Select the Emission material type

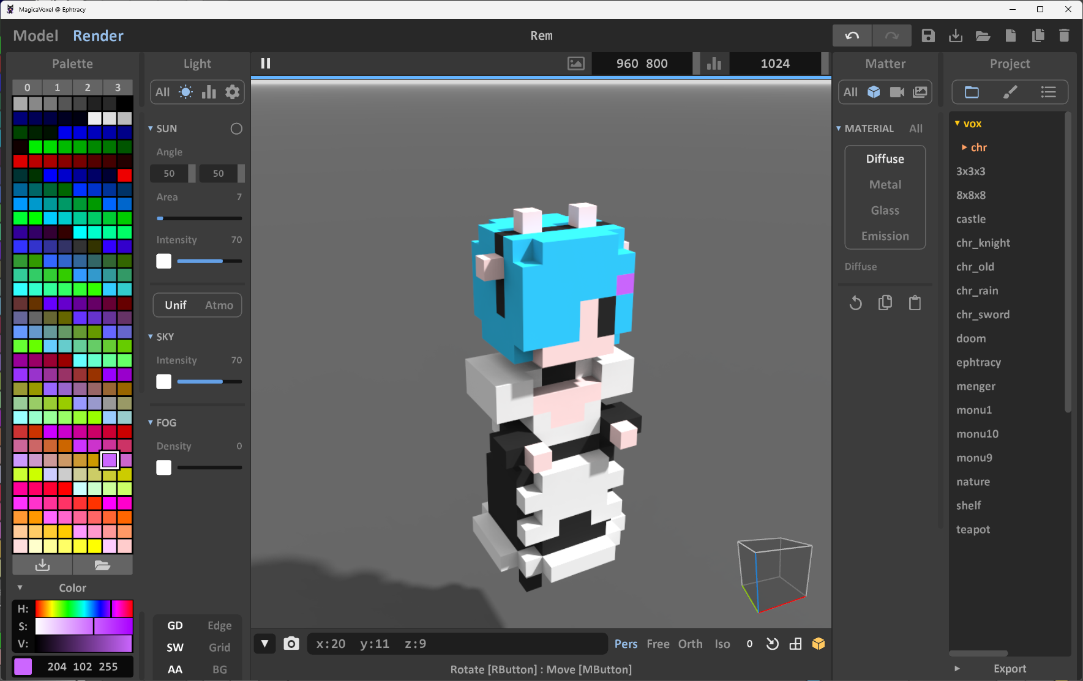885,236
